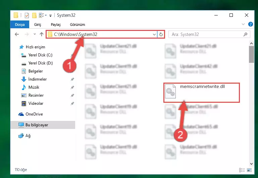Click the Back navigation arrow
The image size is (258, 178).
pos(17,34)
